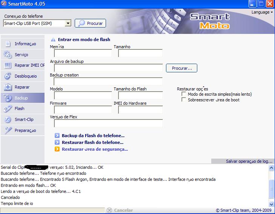Viewport: 275px width, 214px height.
Task: Open the Language dropdown menu
Action: (x=262, y=12)
